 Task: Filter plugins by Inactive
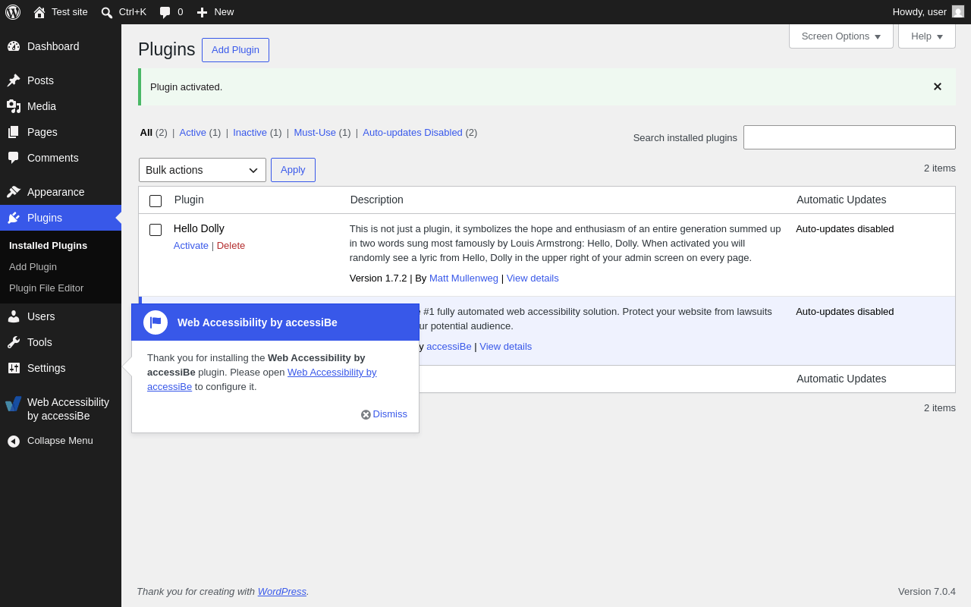tap(250, 132)
